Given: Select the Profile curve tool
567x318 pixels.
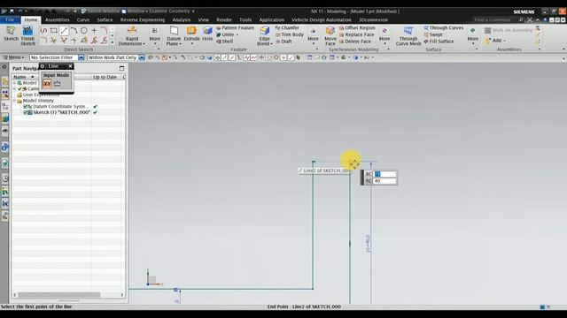Looking at the screenshot, I should click(x=43, y=31).
